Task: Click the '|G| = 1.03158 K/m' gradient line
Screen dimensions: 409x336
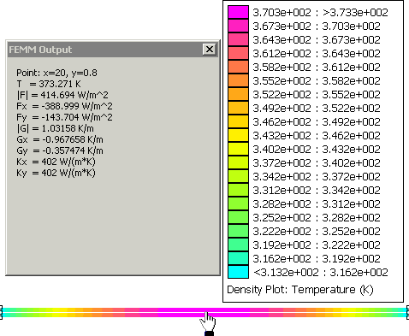Action: pos(55,128)
